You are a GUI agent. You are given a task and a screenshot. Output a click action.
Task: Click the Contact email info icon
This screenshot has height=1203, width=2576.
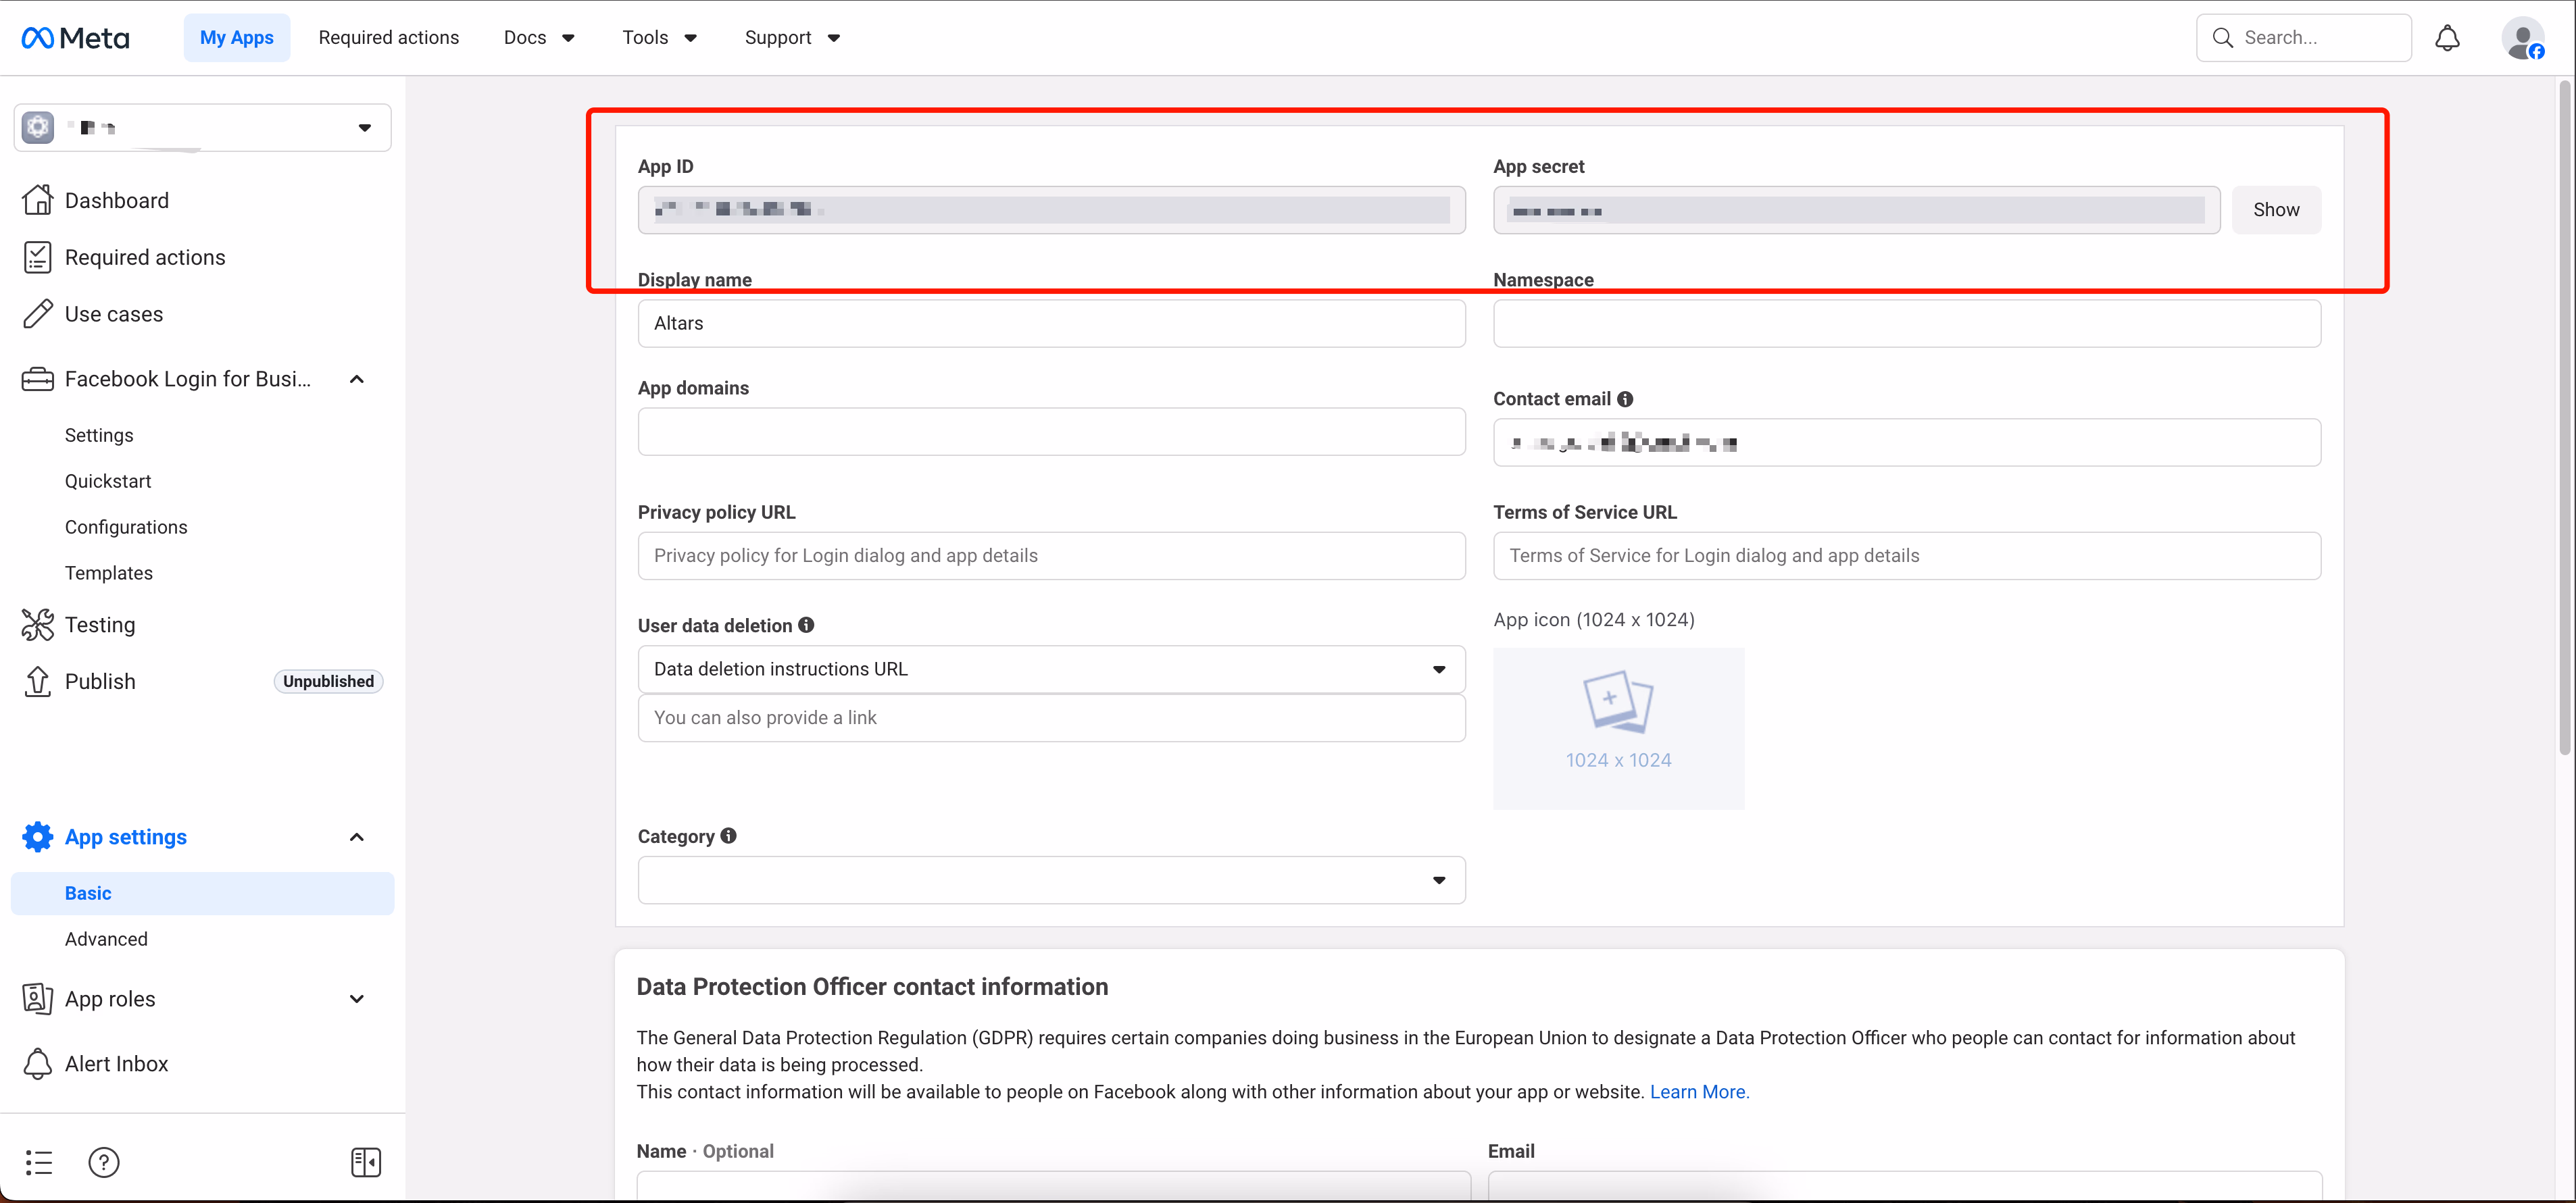(x=1625, y=399)
